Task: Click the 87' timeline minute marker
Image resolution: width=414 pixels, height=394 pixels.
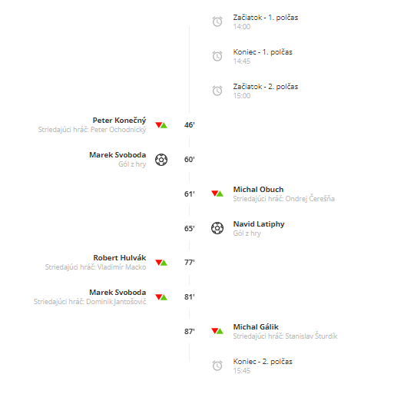Action: point(189,332)
